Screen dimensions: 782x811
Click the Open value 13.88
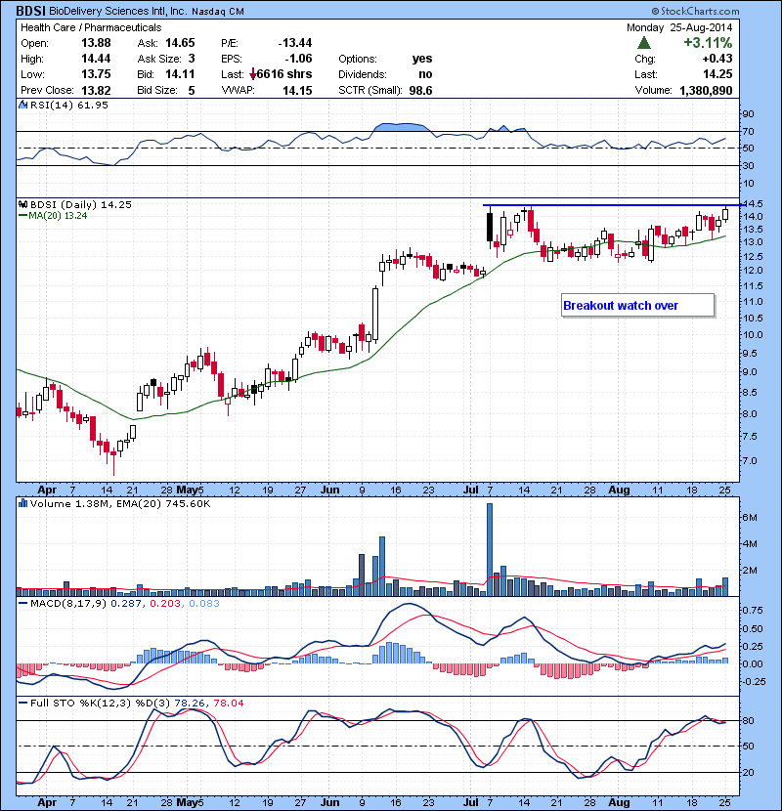click(x=96, y=43)
